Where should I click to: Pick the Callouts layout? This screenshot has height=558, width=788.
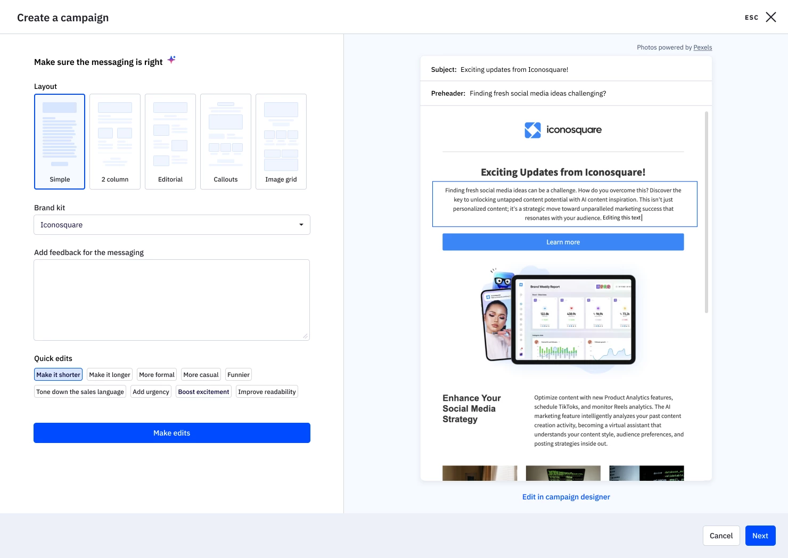click(x=226, y=142)
